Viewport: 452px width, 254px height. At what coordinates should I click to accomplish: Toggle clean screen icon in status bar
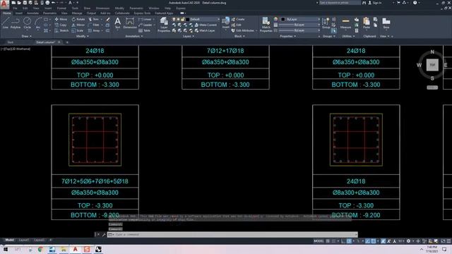tap(443, 241)
